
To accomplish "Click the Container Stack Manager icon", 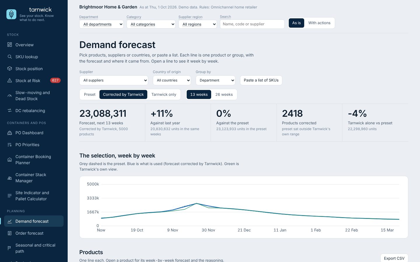I will (x=10, y=178).
